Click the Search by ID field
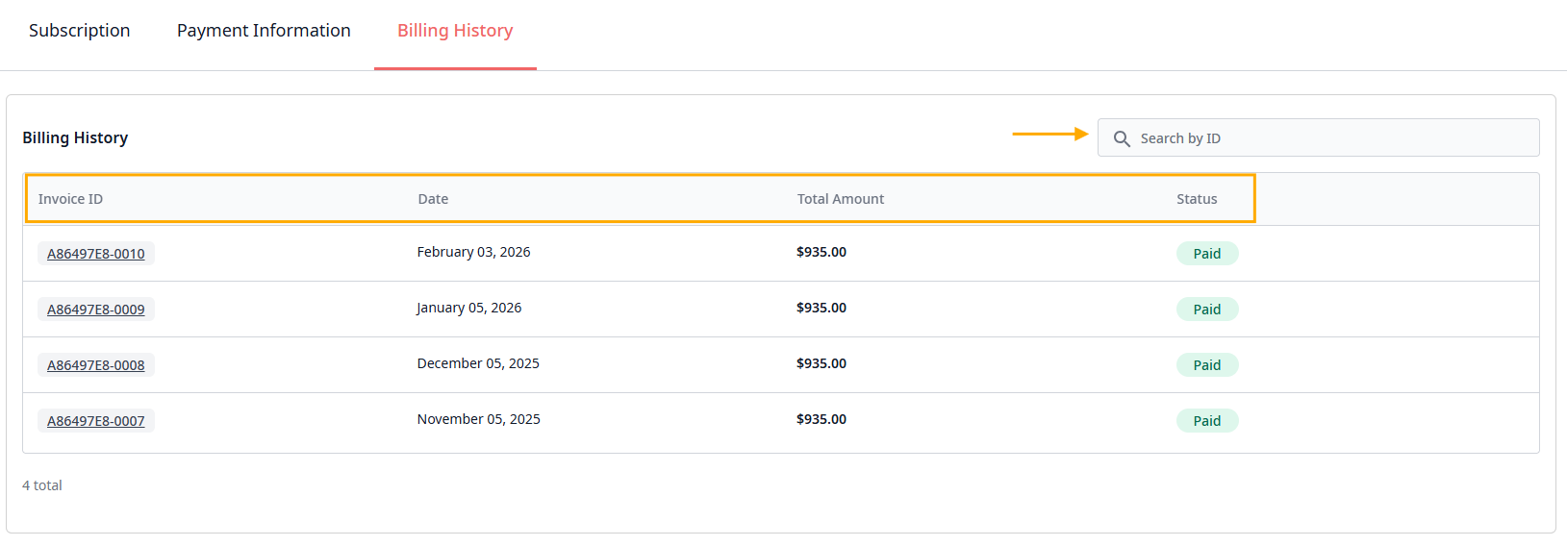 pyautogui.click(x=1327, y=138)
